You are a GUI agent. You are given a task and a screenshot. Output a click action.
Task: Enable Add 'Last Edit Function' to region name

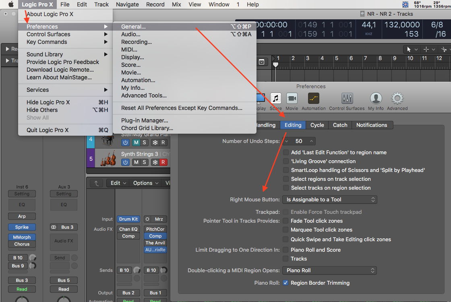click(x=285, y=153)
